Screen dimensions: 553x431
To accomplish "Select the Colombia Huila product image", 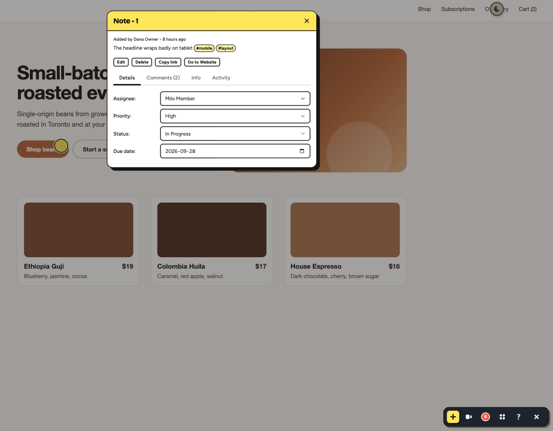I will tap(212, 230).
